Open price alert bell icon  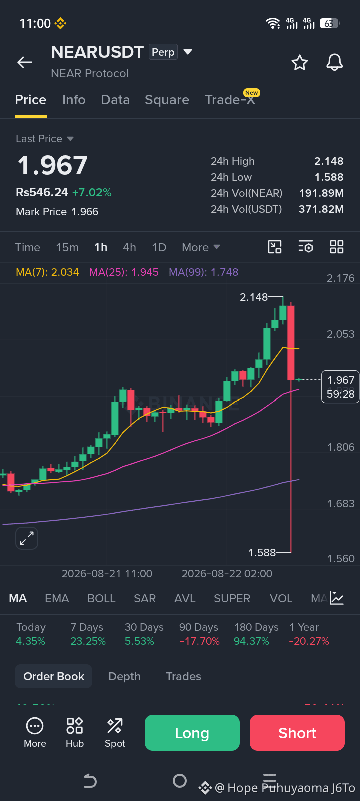coord(334,63)
